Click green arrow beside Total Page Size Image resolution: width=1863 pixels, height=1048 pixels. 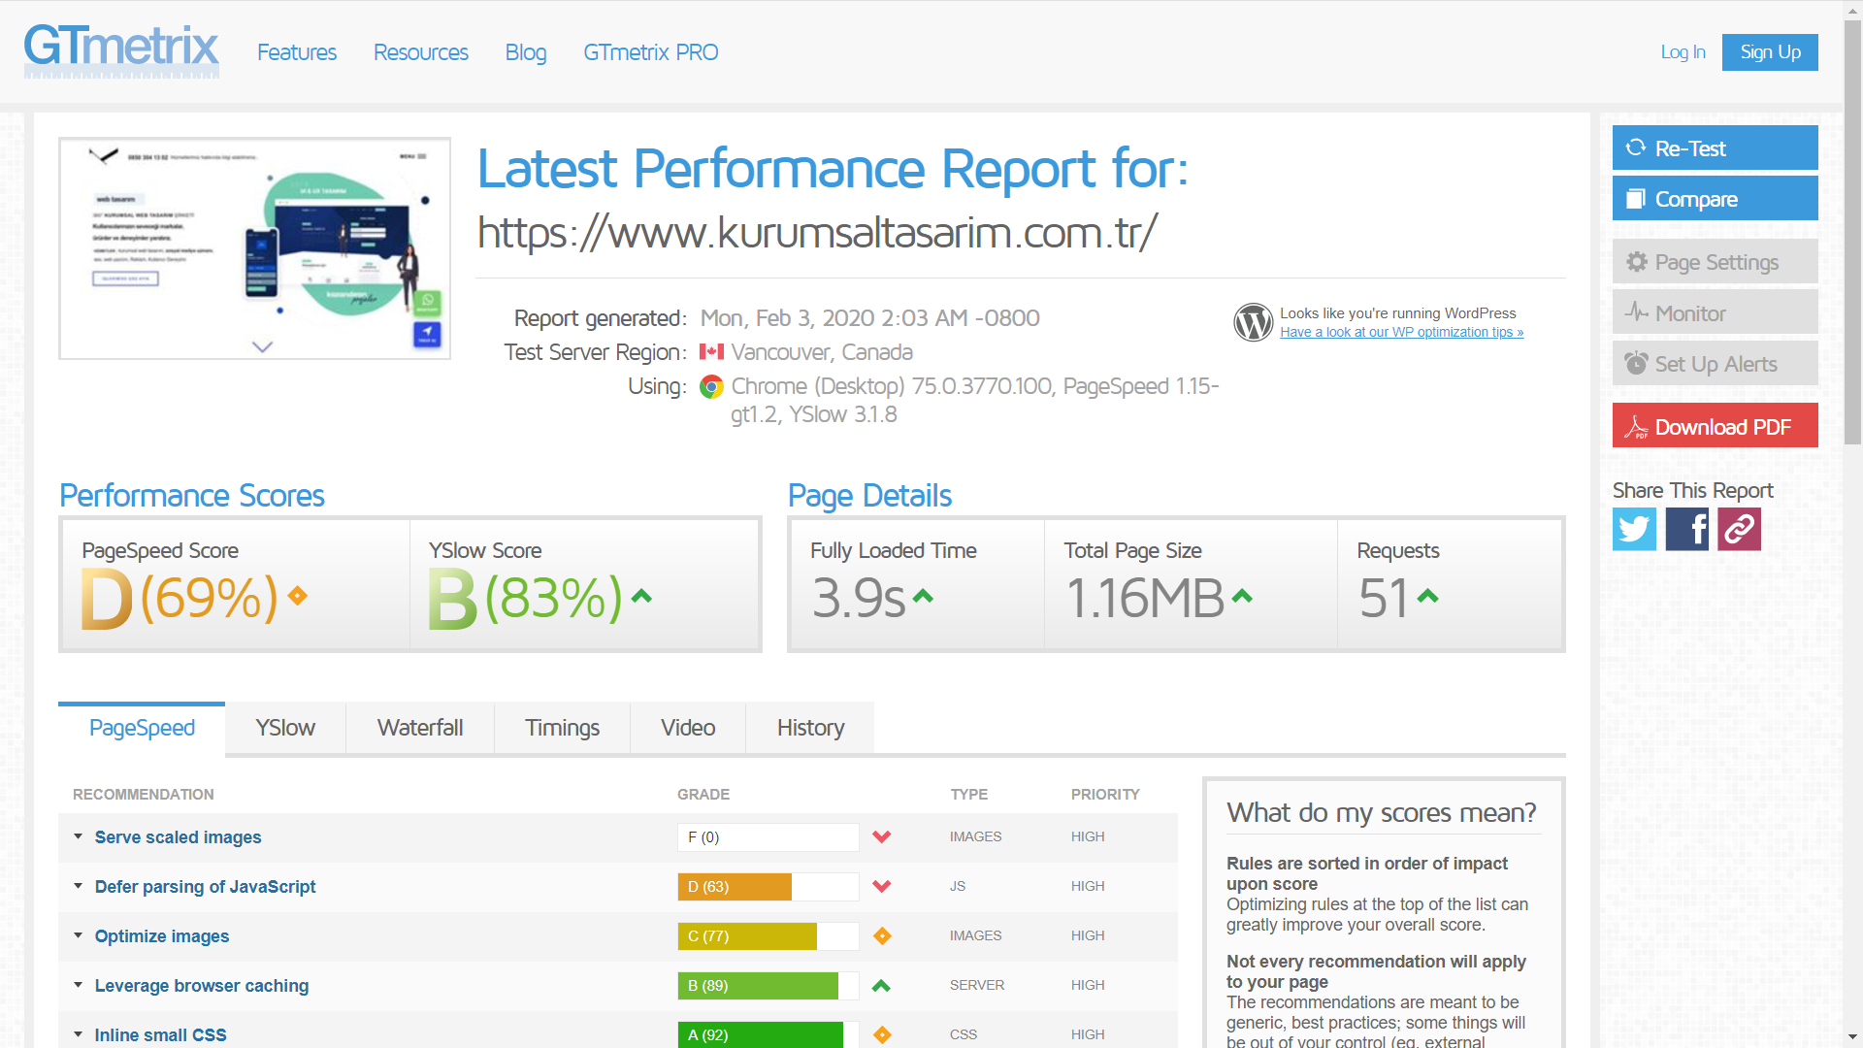[x=1242, y=596]
